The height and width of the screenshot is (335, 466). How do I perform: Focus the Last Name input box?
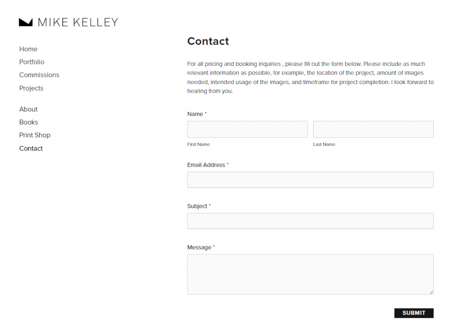373,129
